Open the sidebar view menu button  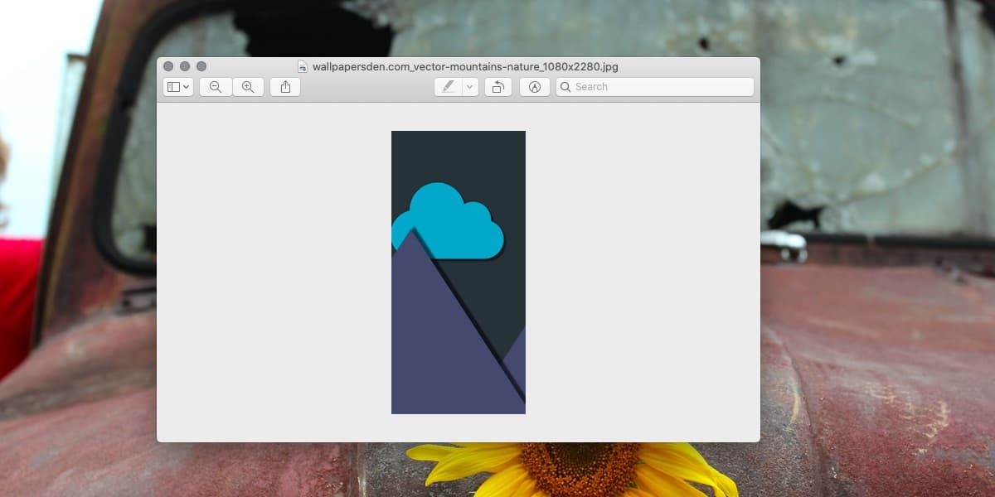[178, 87]
